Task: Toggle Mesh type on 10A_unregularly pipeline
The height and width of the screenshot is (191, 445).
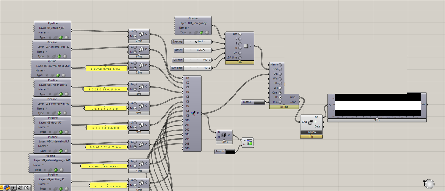Action: coord(207,32)
